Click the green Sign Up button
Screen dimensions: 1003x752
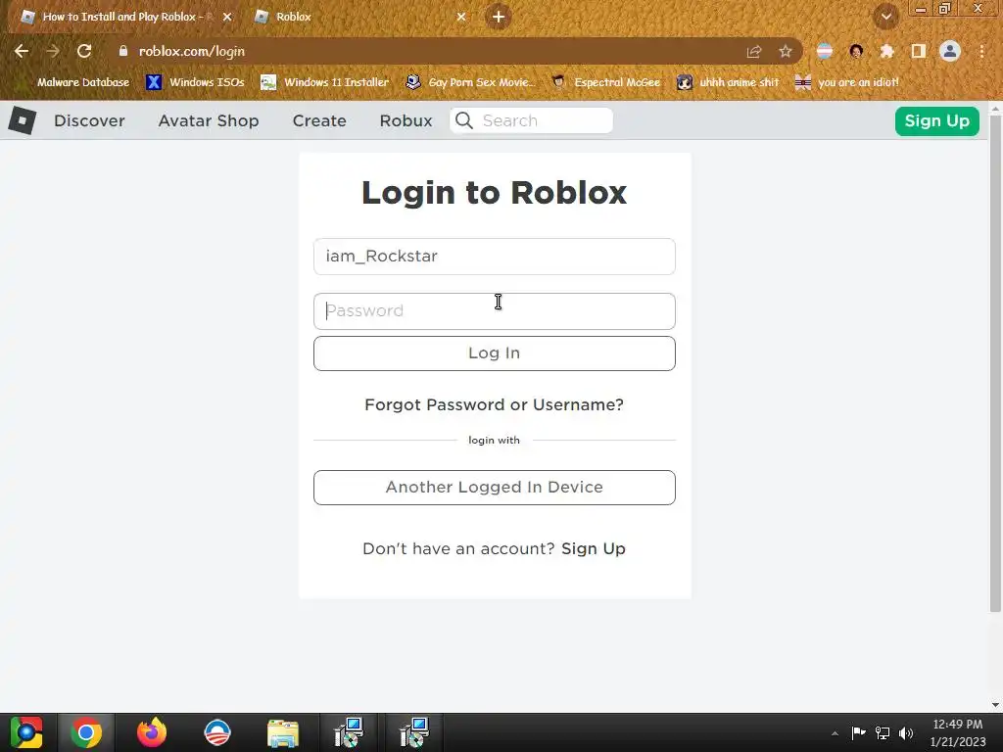[937, 120]
